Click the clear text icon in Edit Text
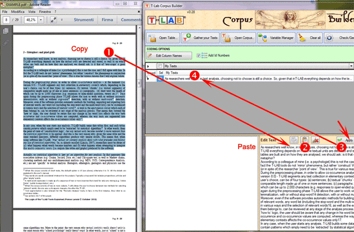The height and width of the screenshot is (232, 354). [x=315, y=140]
